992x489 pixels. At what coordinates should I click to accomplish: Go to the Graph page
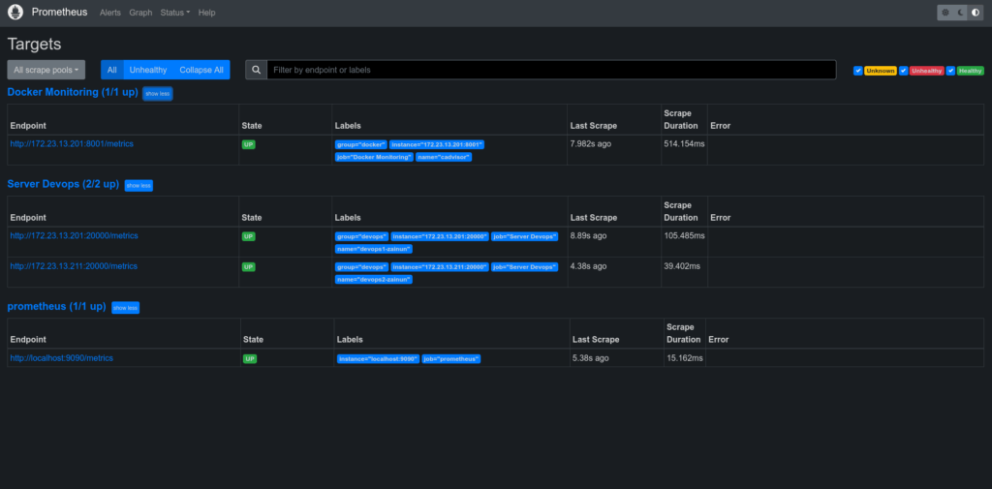[x=140, y=13]
